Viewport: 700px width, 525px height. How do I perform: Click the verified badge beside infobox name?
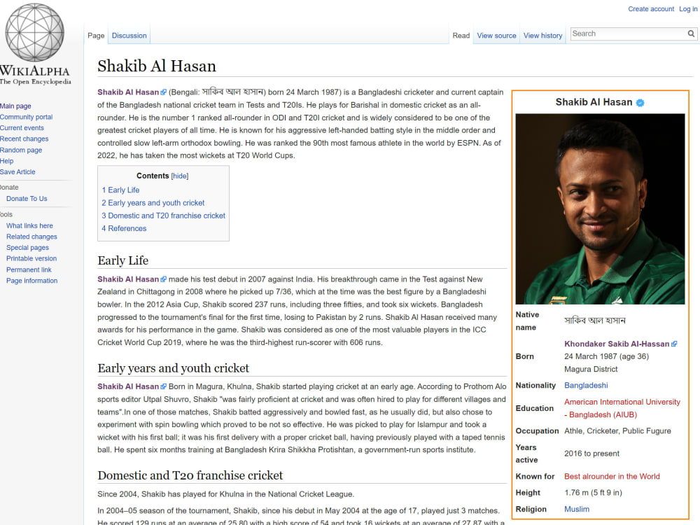(x=640, y=103)
